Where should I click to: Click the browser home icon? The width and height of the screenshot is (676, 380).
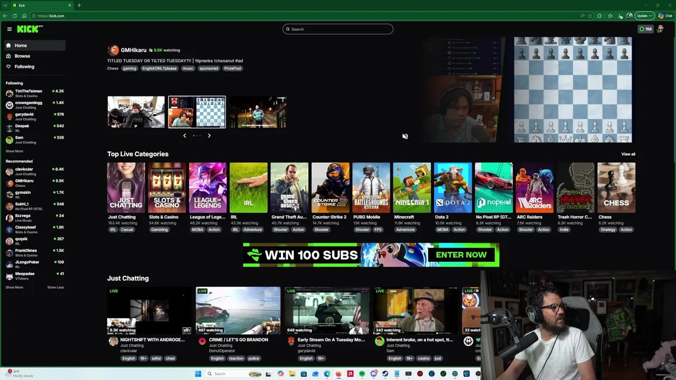coord(24,16)
